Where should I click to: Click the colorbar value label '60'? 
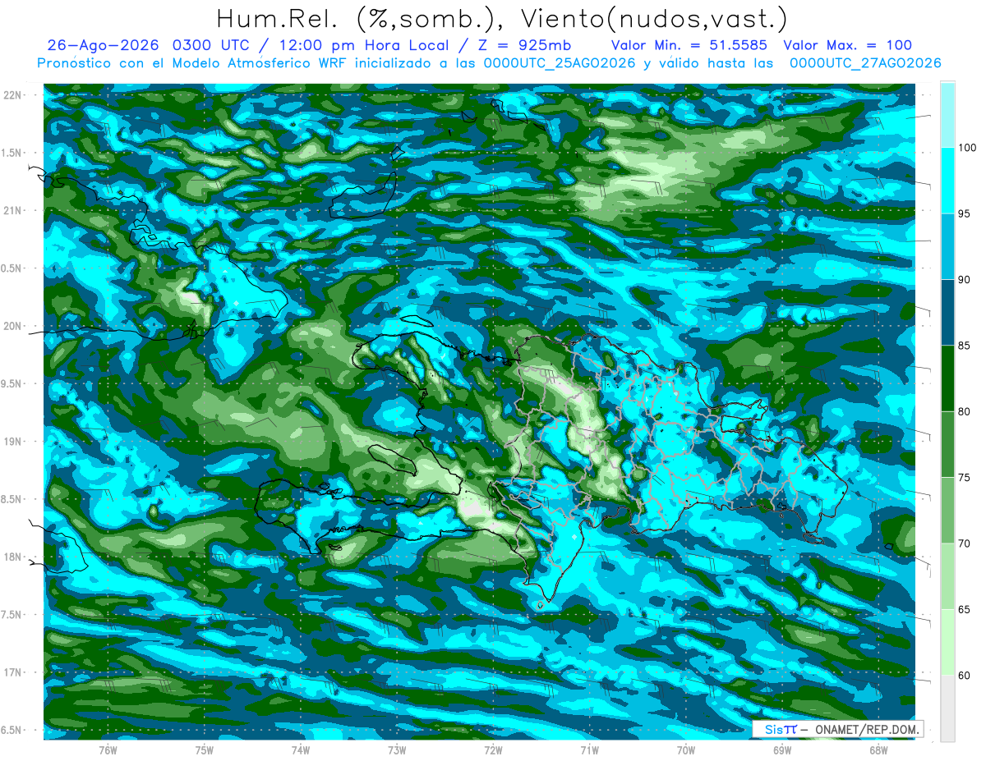965,676
